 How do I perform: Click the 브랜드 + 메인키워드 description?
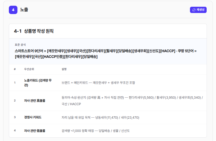tap(98, 83)
